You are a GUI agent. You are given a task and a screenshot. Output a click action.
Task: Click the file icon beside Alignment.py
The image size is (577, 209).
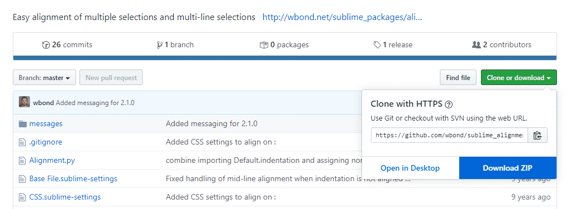(22, 160)
